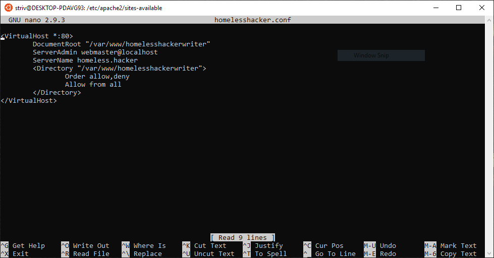Screen dimensions: 494x258
Task: Click the '^U Uncut Text' shortcut
Action: click(208, 253)
